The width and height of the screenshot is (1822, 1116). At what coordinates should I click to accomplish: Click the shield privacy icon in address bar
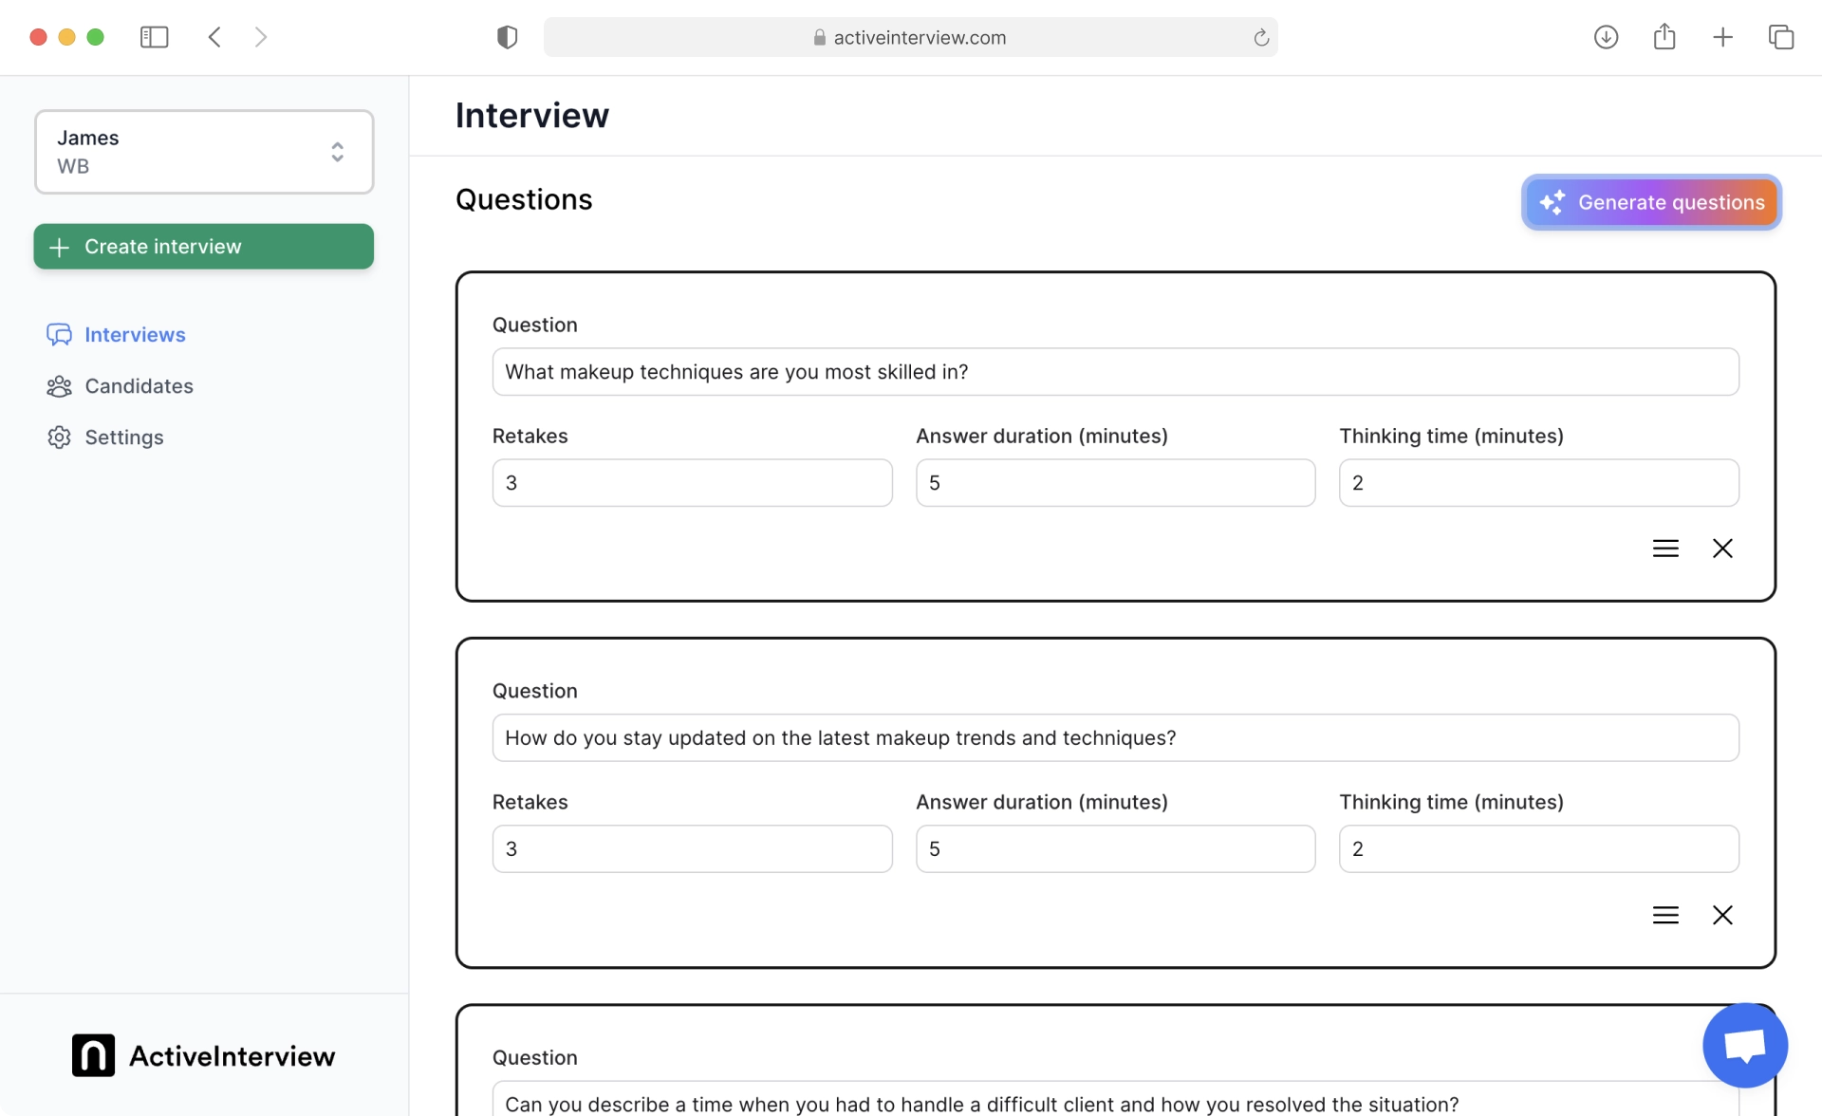pos(508,36)
